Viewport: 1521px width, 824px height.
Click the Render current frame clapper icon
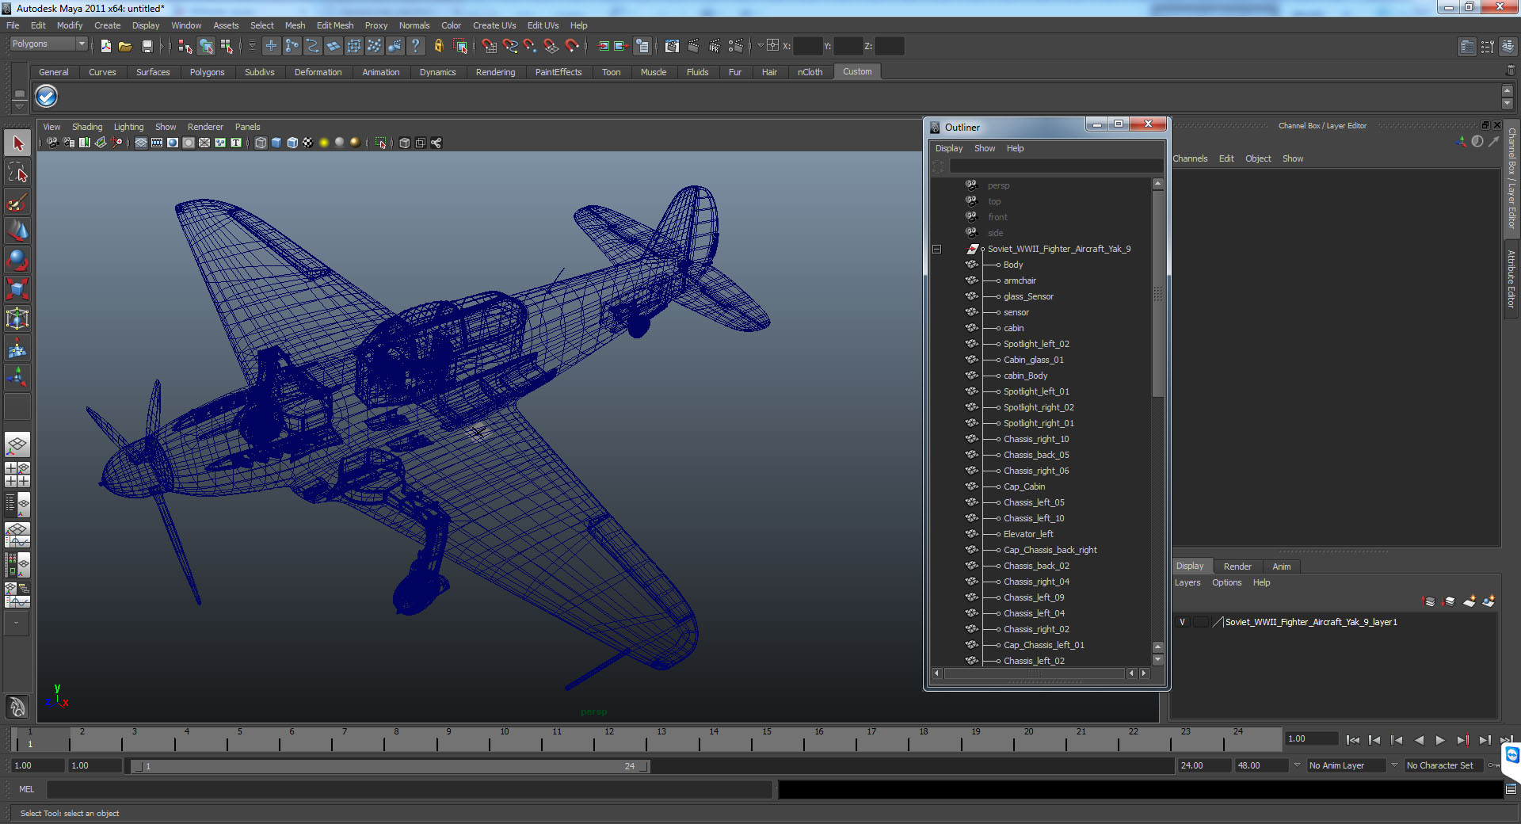(693, 46)
